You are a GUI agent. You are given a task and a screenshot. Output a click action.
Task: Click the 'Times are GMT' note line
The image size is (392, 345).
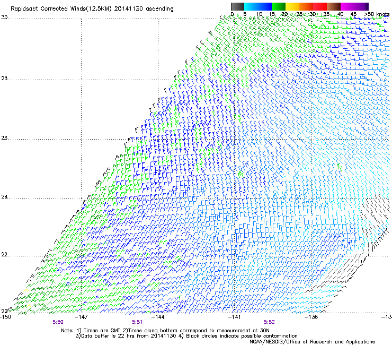click(x=165, y=331)
